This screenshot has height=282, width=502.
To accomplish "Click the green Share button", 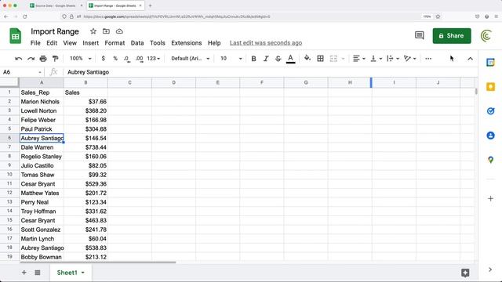I will click(x=452, y=35).
